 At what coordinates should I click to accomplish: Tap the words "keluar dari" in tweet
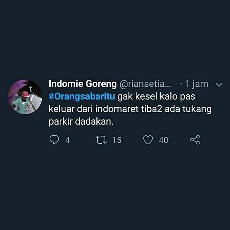click(71, 109)
